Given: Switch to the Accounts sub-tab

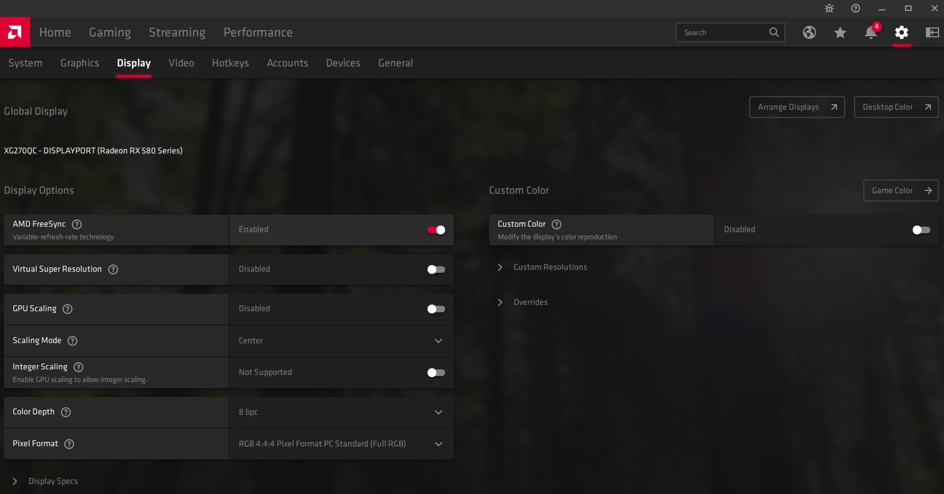Looking at the screenshot, I should [x=288, y=63].
